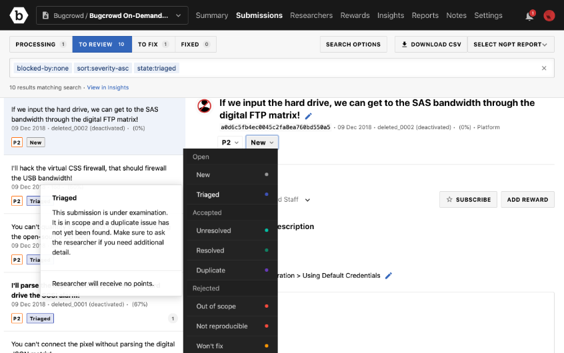Click the Bugcrowd logo icon
The width and height of the screenshot is (564, 353).
coord(17,15)
